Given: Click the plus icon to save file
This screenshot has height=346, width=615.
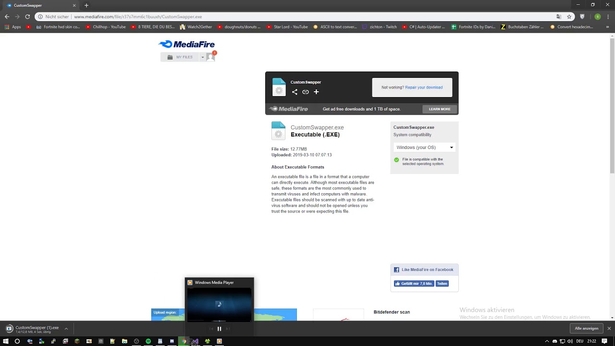Looking at the screenshot, I should click(316, 92).
